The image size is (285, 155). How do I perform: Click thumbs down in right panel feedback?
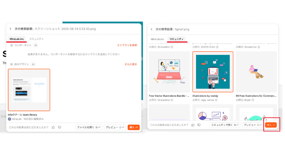[199, 125]
